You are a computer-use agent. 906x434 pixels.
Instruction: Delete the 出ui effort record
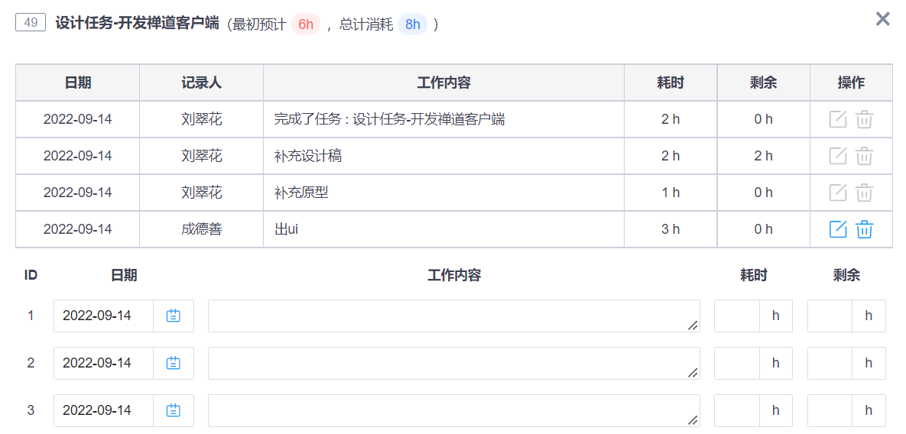click(865, 229)
